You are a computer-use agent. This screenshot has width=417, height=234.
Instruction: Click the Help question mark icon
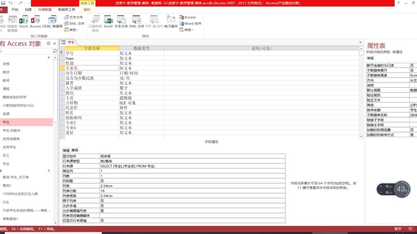[398, 3]
